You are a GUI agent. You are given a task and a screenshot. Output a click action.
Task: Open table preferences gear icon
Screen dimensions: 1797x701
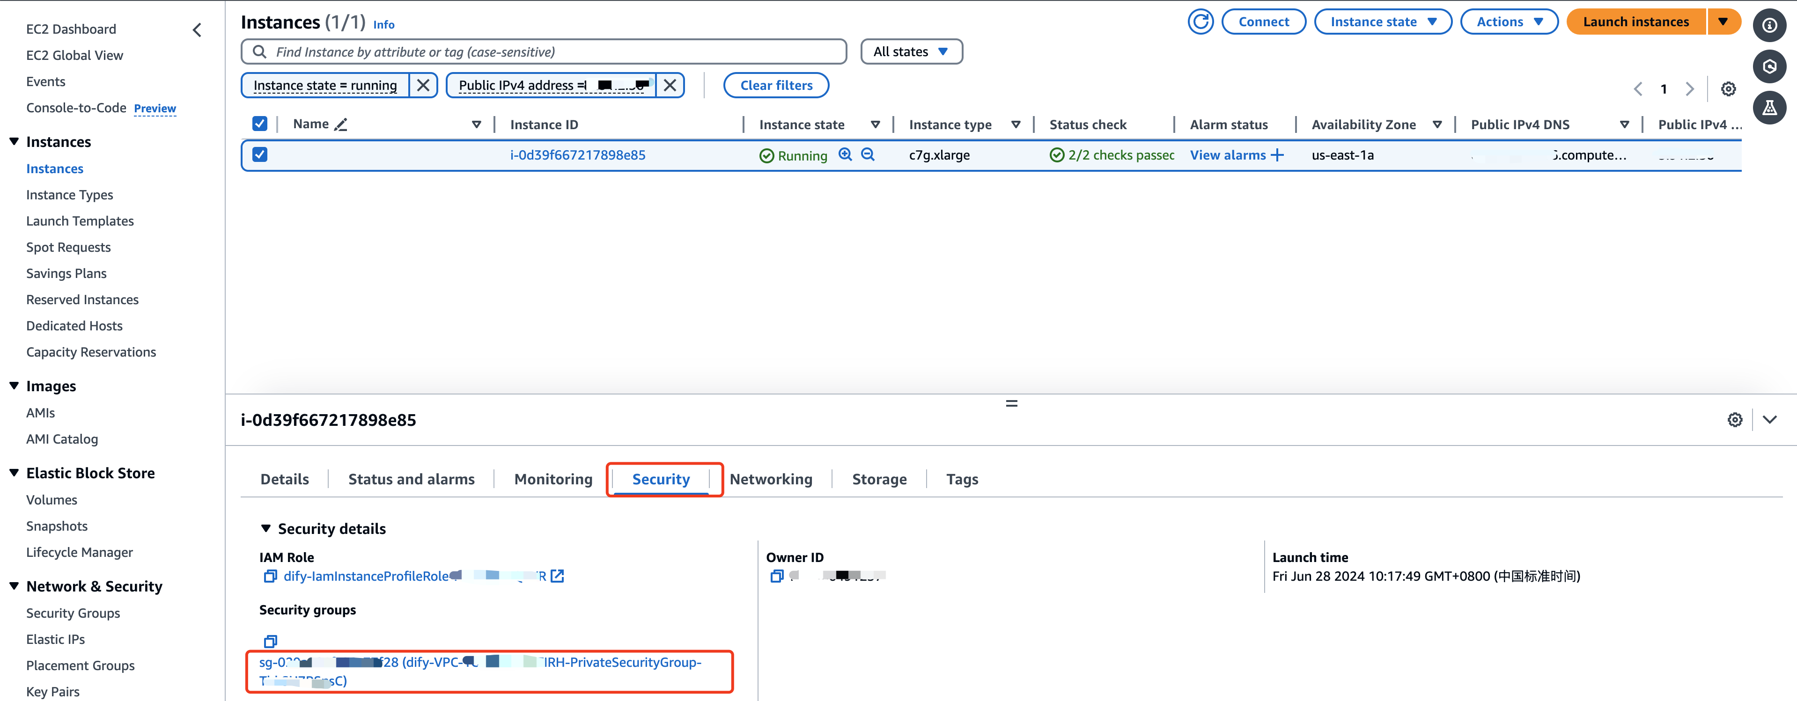pos(1727,89)
